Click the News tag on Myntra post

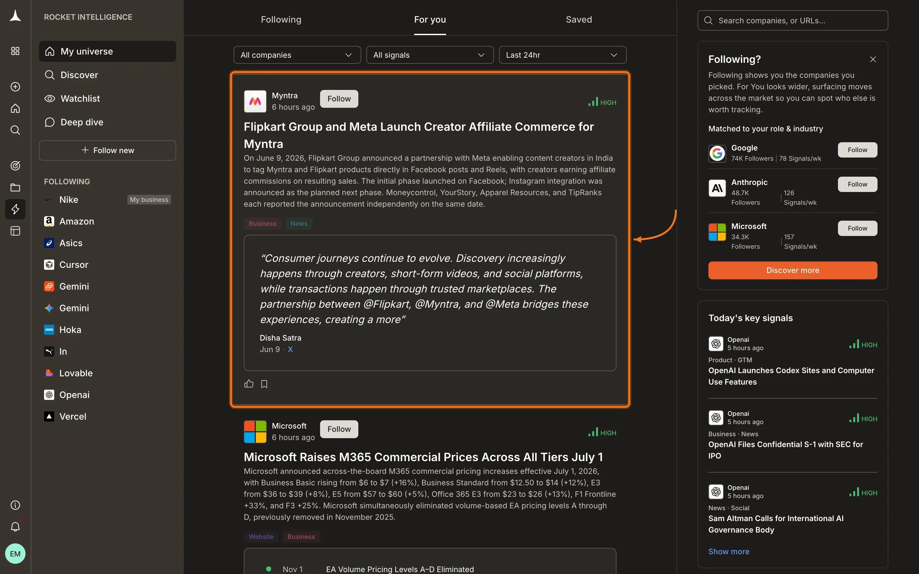coord(299,224)
